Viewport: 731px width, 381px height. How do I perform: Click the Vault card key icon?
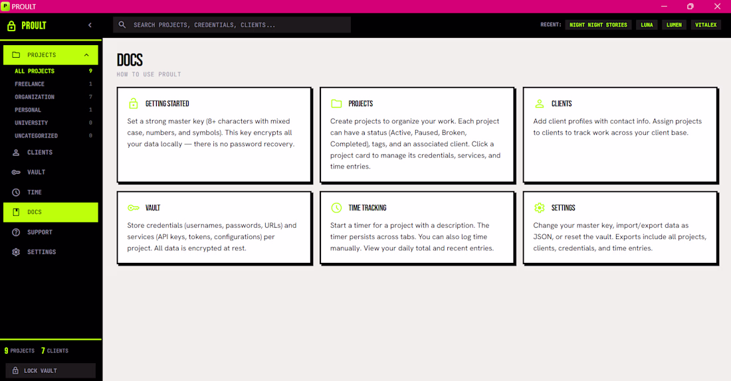(134, 208)
